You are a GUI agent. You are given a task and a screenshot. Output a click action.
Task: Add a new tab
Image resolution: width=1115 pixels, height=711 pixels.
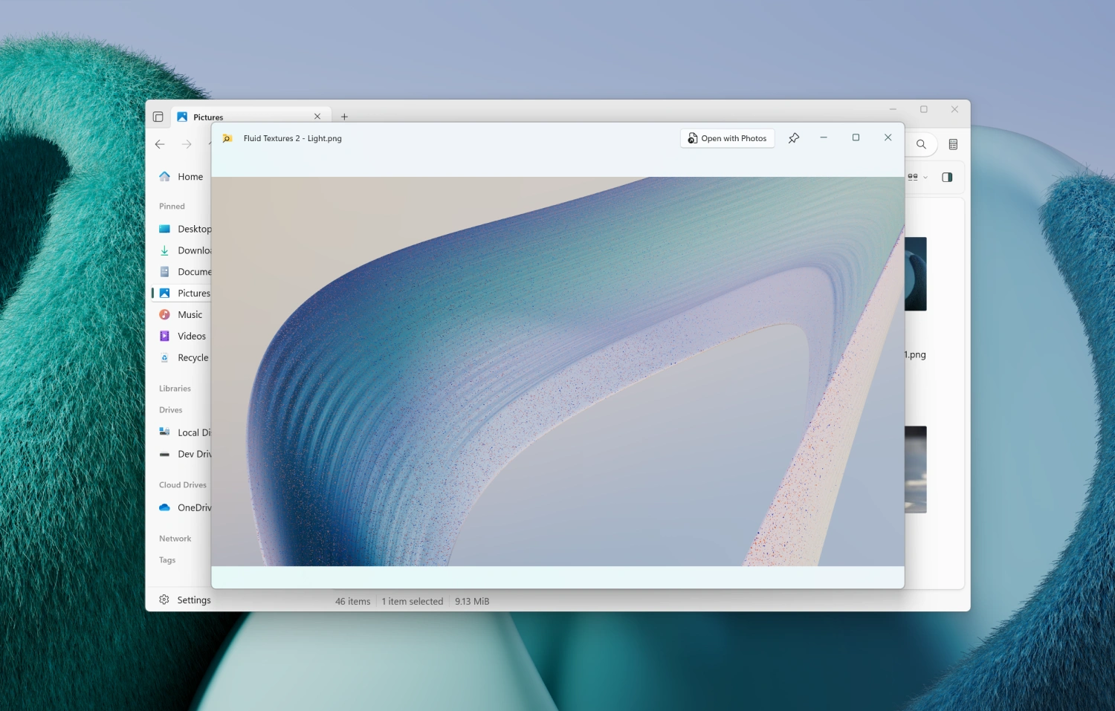point(344,117)
